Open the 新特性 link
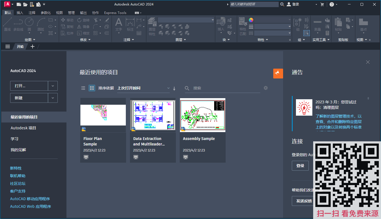Viewport: 381px width, 219px height. click(x=16, y=168)
